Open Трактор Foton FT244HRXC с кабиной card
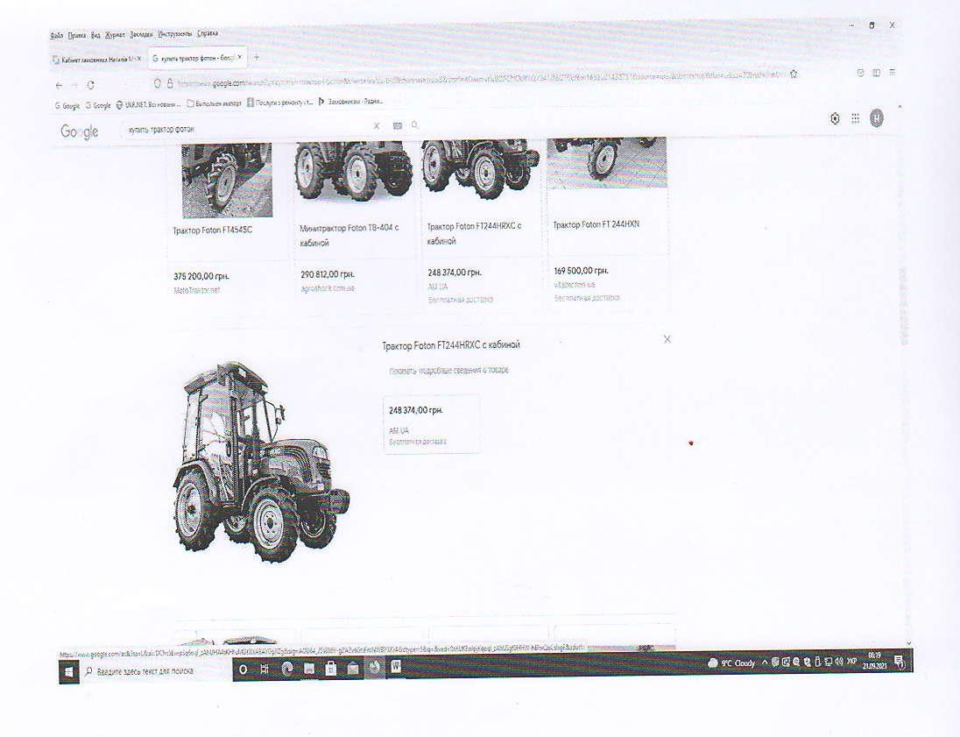The image size is (960, 737). [474, 233]
